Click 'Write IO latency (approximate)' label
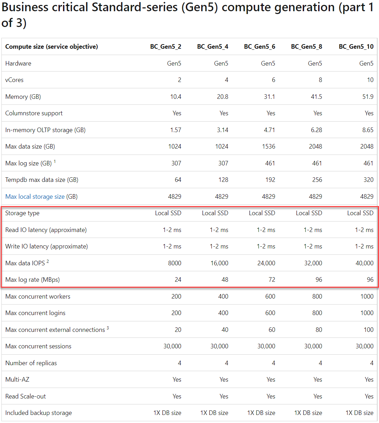The image size is (379, 423). tap(47, 246)
